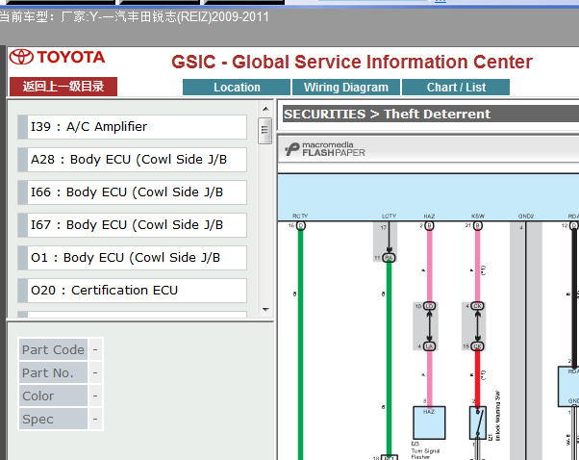Viewport: 579px width, 460px height.
Task: Select A28 : Body ECU entry
Action: 132,160
